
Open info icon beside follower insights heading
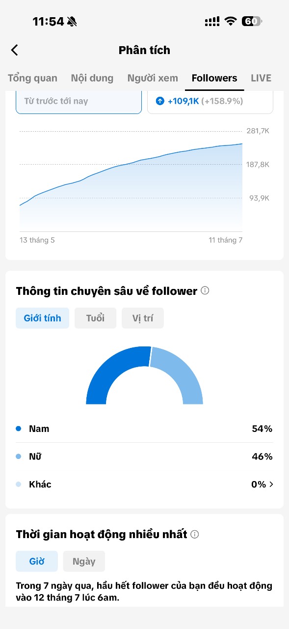click(205, 290)
